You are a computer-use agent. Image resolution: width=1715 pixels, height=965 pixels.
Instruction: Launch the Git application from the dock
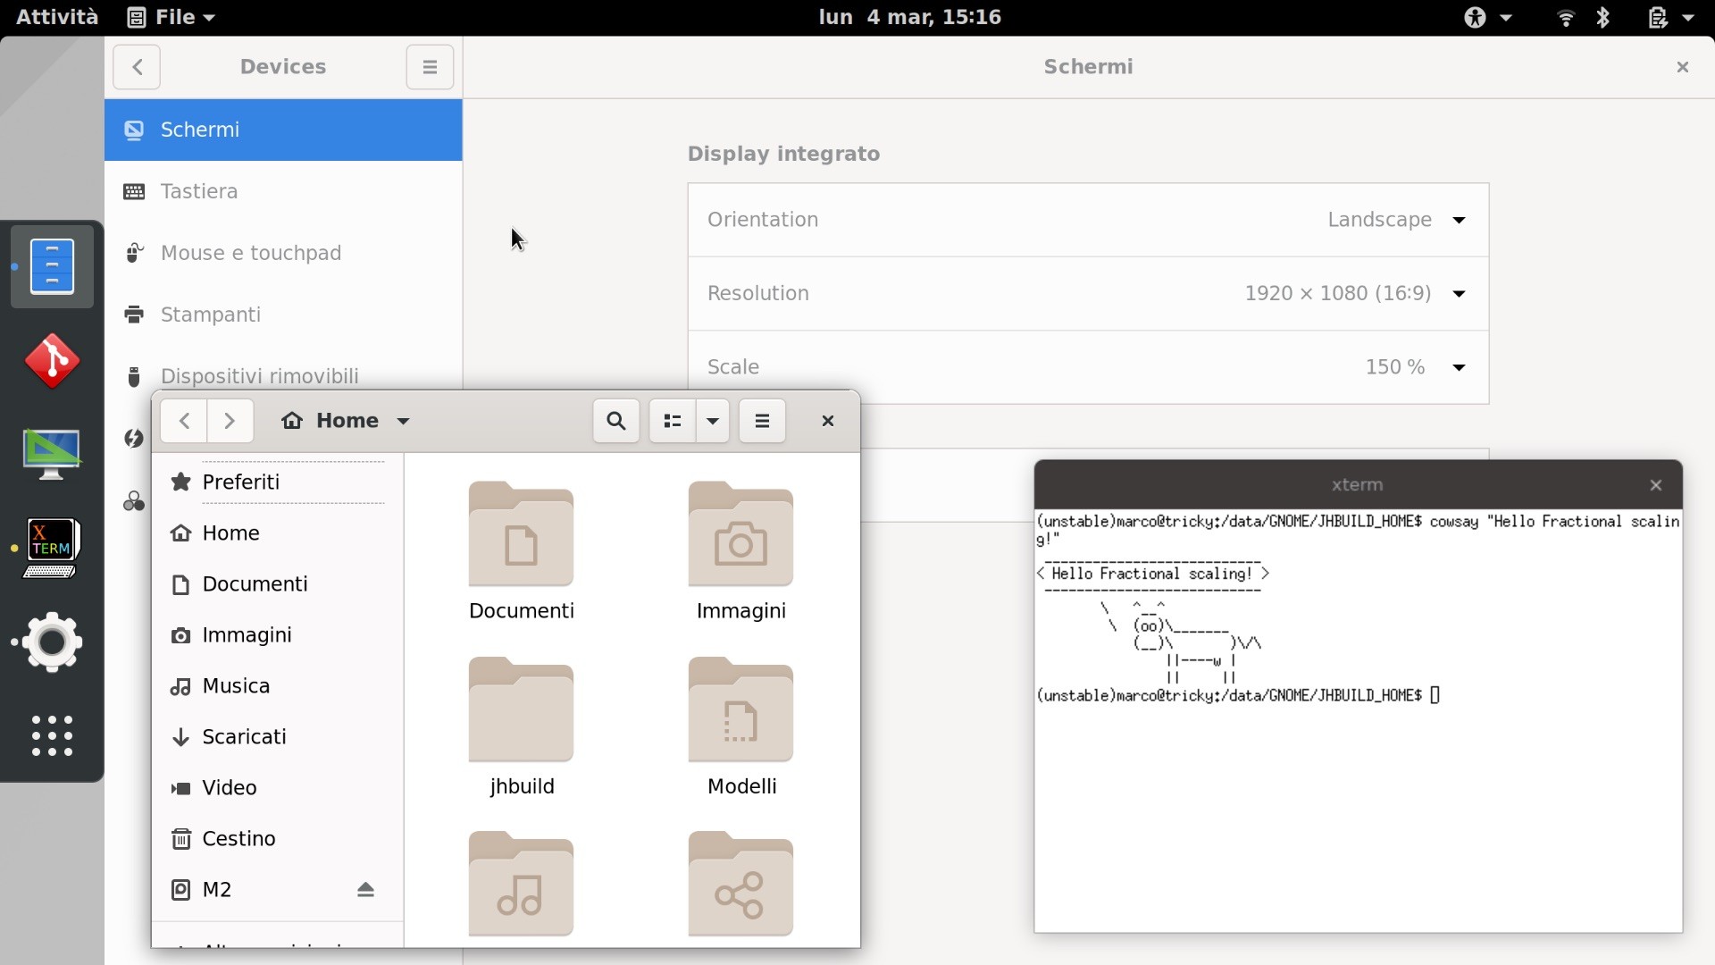tap(52, 360)
